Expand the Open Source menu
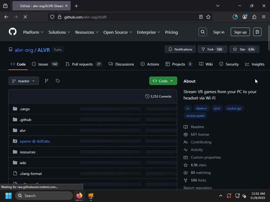The image size is (270, 202). [118, 32]
